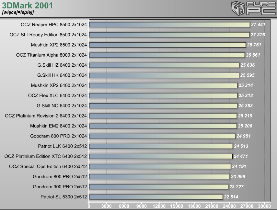The height and width of the screenshot is (210, 277).
Task: Click the 'Goodram 800 PRO 2x1024' label
Action: click(x=58, y=136)
